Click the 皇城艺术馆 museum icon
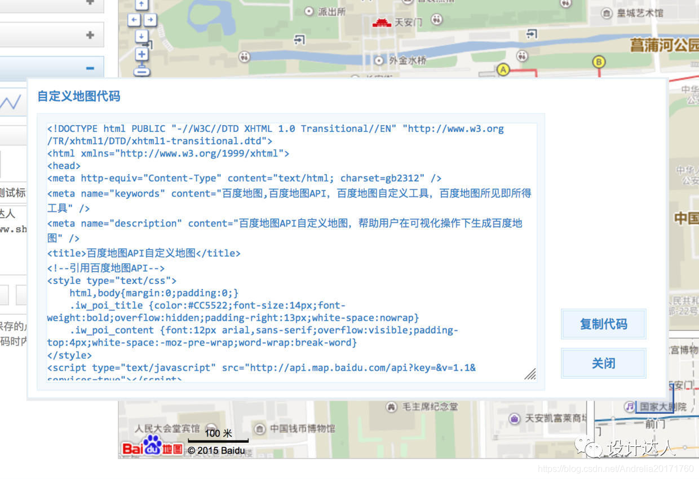The image size is (699, 479). click(607, 13)
